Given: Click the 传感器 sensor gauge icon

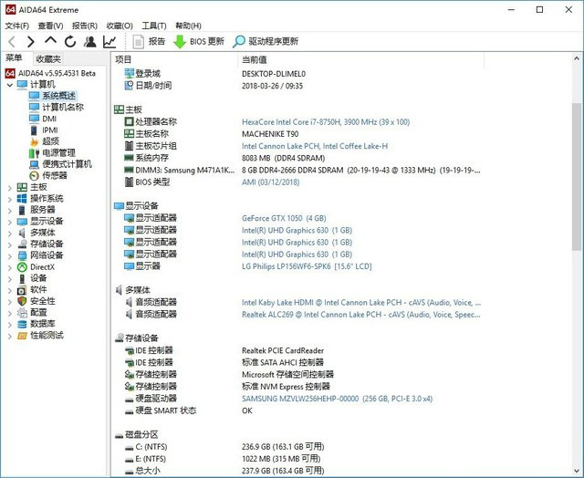Looking at the screenshot, I should click(34, 176).
